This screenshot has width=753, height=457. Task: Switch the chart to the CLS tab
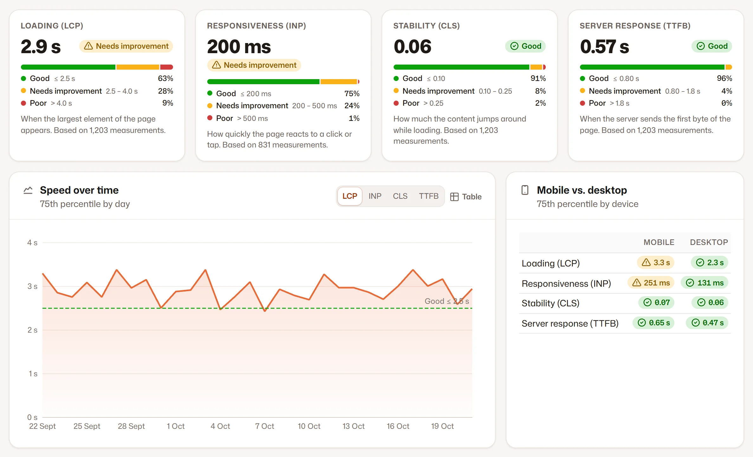click(x=400, y=196)
